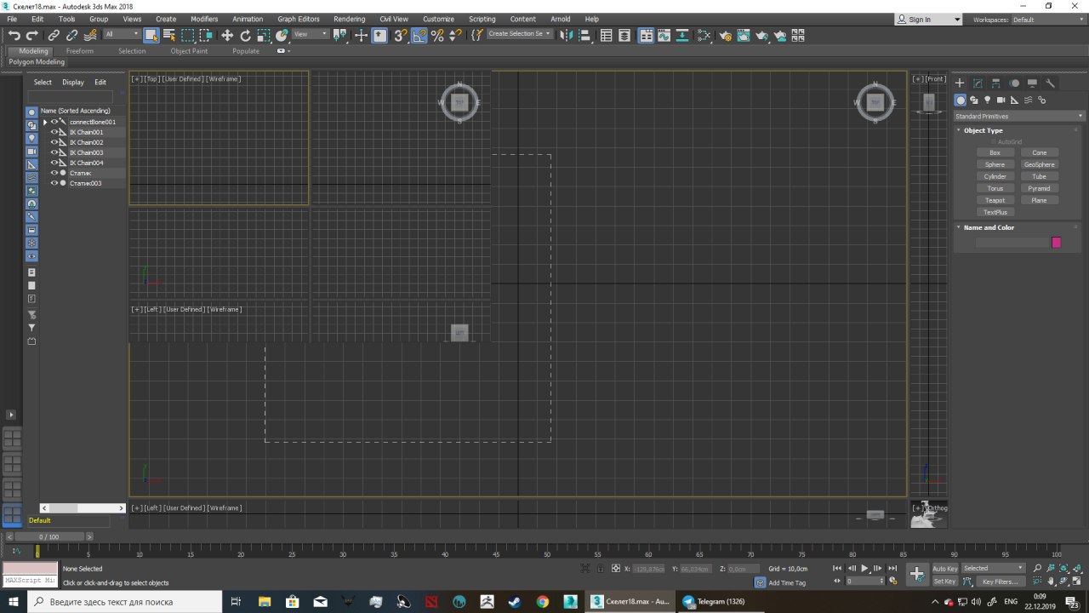The image size is (1089, 613).
Task: Click Rectangular Selection Region icon
Action: [188, 35]
